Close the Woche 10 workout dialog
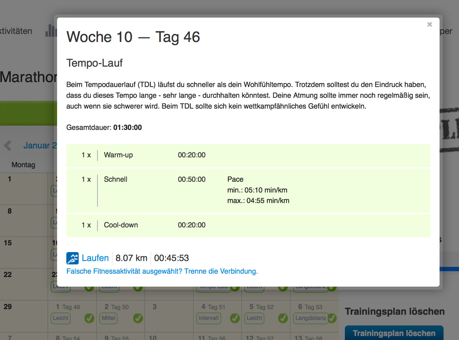The image size is (459, 340). [x=429, y=24]
